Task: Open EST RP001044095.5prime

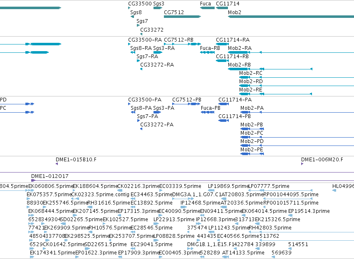Action: coord(291,195)
